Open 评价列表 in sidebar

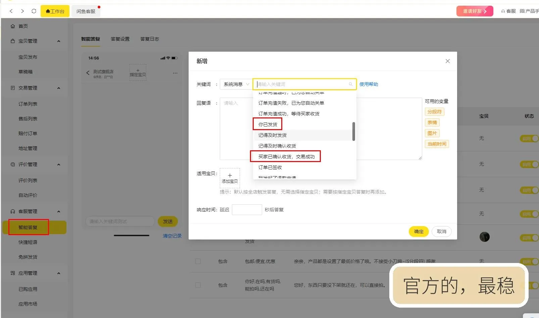click(28, 180)
